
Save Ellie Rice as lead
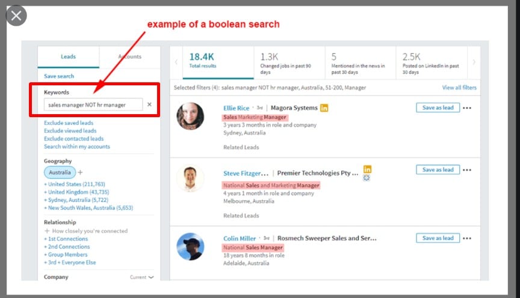438,108
